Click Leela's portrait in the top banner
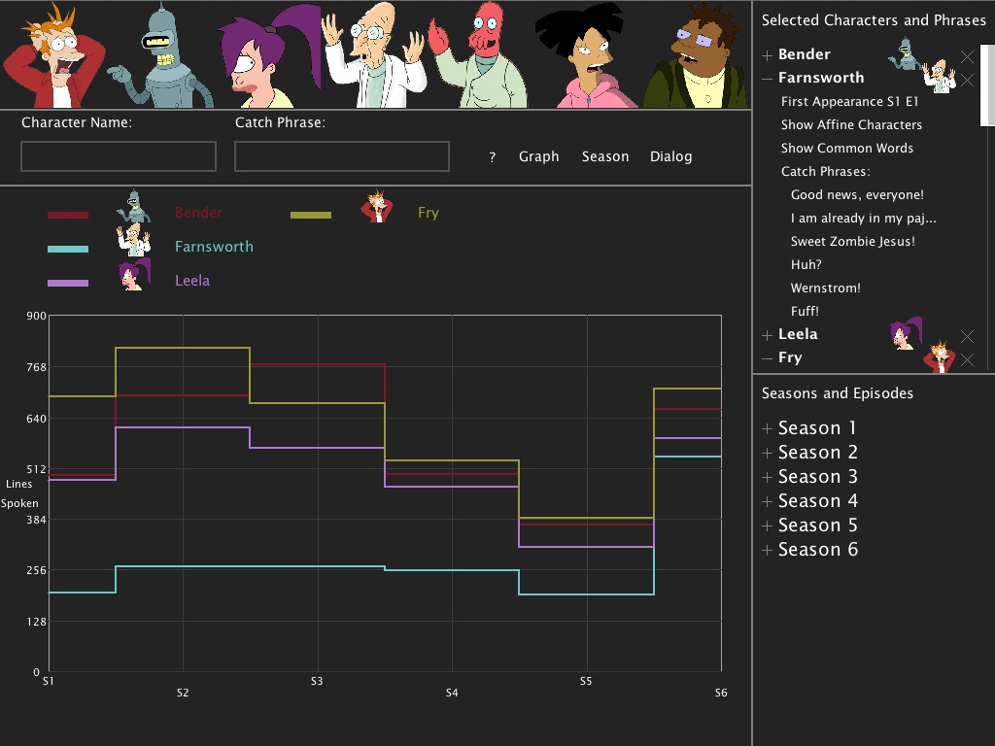Viewport: 995px width, 746px height. pos(269,55)
